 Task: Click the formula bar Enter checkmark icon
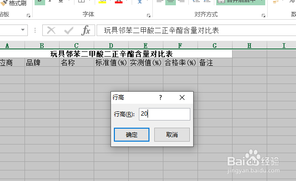pyautogui.click(x=69, y=30)
